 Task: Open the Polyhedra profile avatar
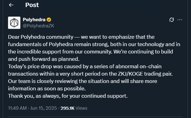click(14, 23)
